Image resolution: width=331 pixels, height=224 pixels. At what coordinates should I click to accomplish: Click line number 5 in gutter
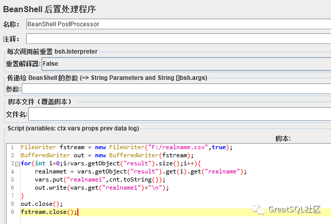click(12, 180)
